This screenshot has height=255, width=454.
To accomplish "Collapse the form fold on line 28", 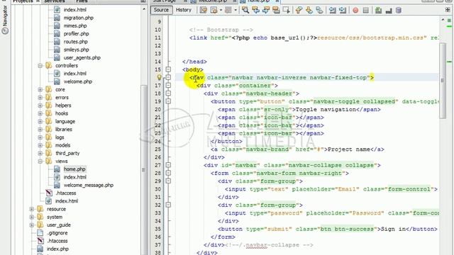I will [168, 173].
